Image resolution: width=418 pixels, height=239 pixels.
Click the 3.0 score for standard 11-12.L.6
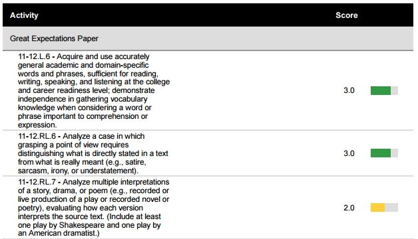pos(349,91)
